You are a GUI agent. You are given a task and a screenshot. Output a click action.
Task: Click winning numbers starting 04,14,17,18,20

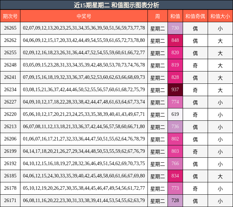click(84, 151)
